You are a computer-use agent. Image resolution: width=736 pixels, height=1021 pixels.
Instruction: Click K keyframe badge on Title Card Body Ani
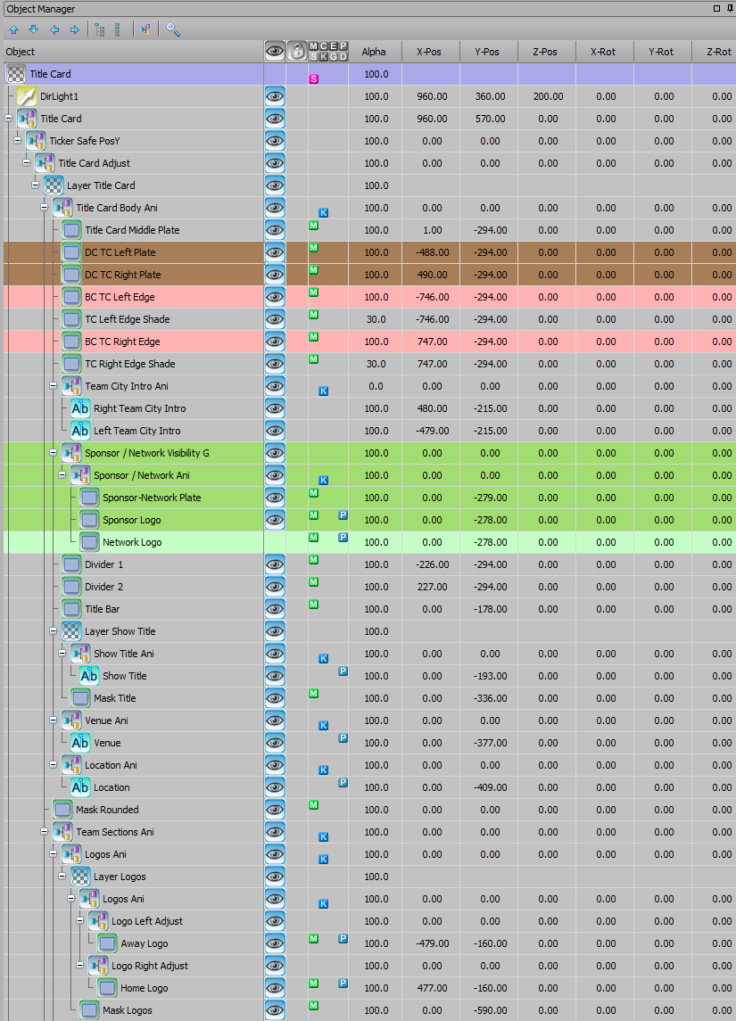[x=323, y=213]
